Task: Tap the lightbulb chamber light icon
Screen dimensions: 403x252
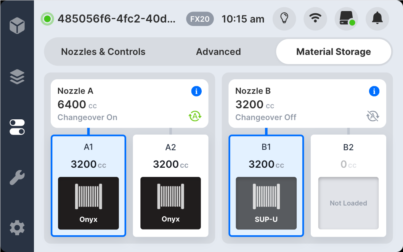Action: (x=284, y=18)
